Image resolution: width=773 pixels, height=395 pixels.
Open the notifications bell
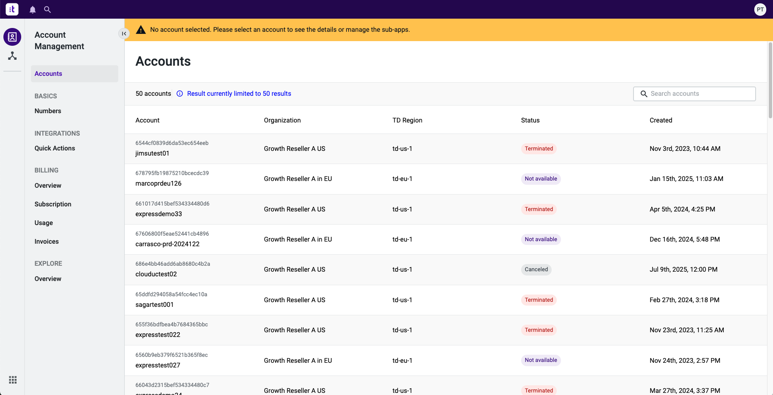[x=33, y=9]
